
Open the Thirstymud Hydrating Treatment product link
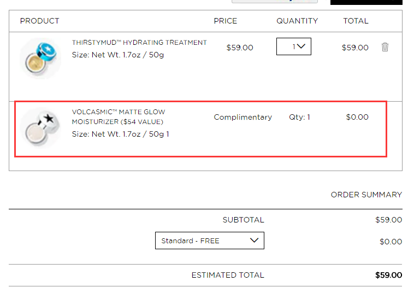pos(139,43)
